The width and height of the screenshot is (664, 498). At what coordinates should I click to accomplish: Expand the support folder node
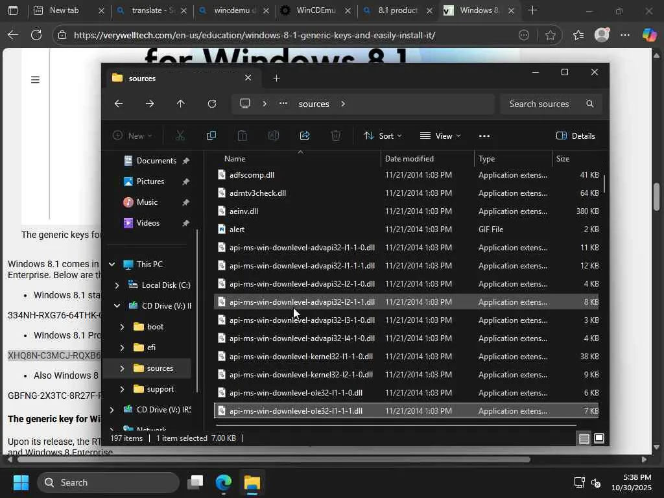122,389
